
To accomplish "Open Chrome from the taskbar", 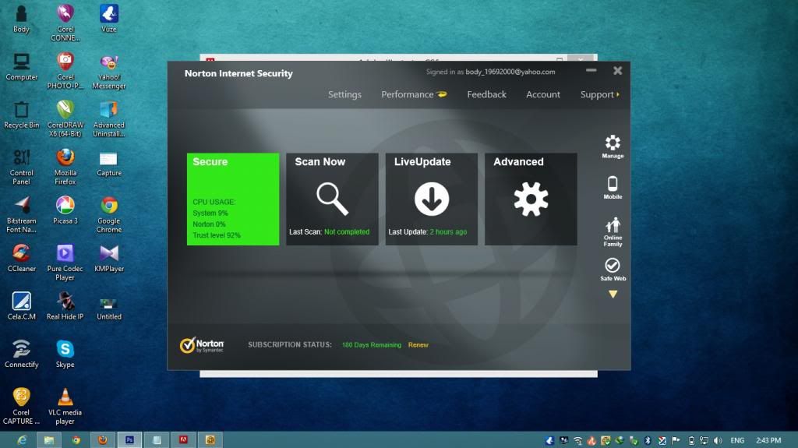I will click(x=76, y=440).
